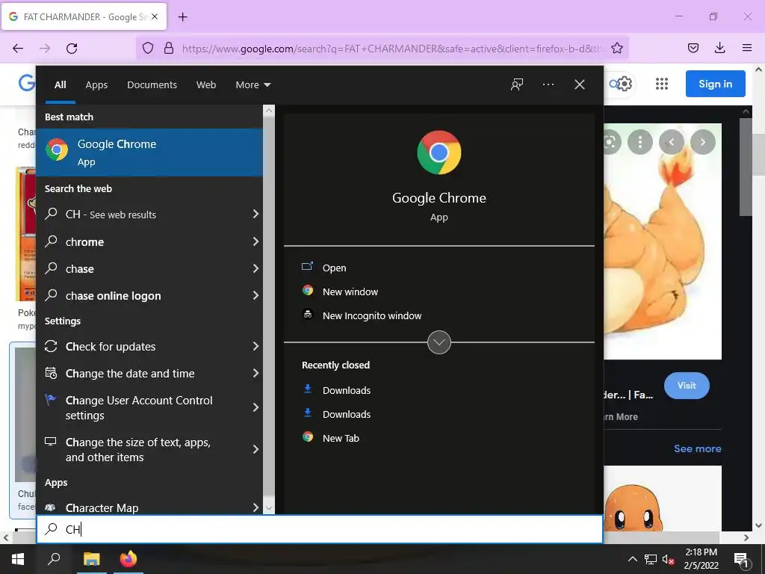Go back in Firefox
Viewport: 765px width, 574px height.
click(18, 49)
